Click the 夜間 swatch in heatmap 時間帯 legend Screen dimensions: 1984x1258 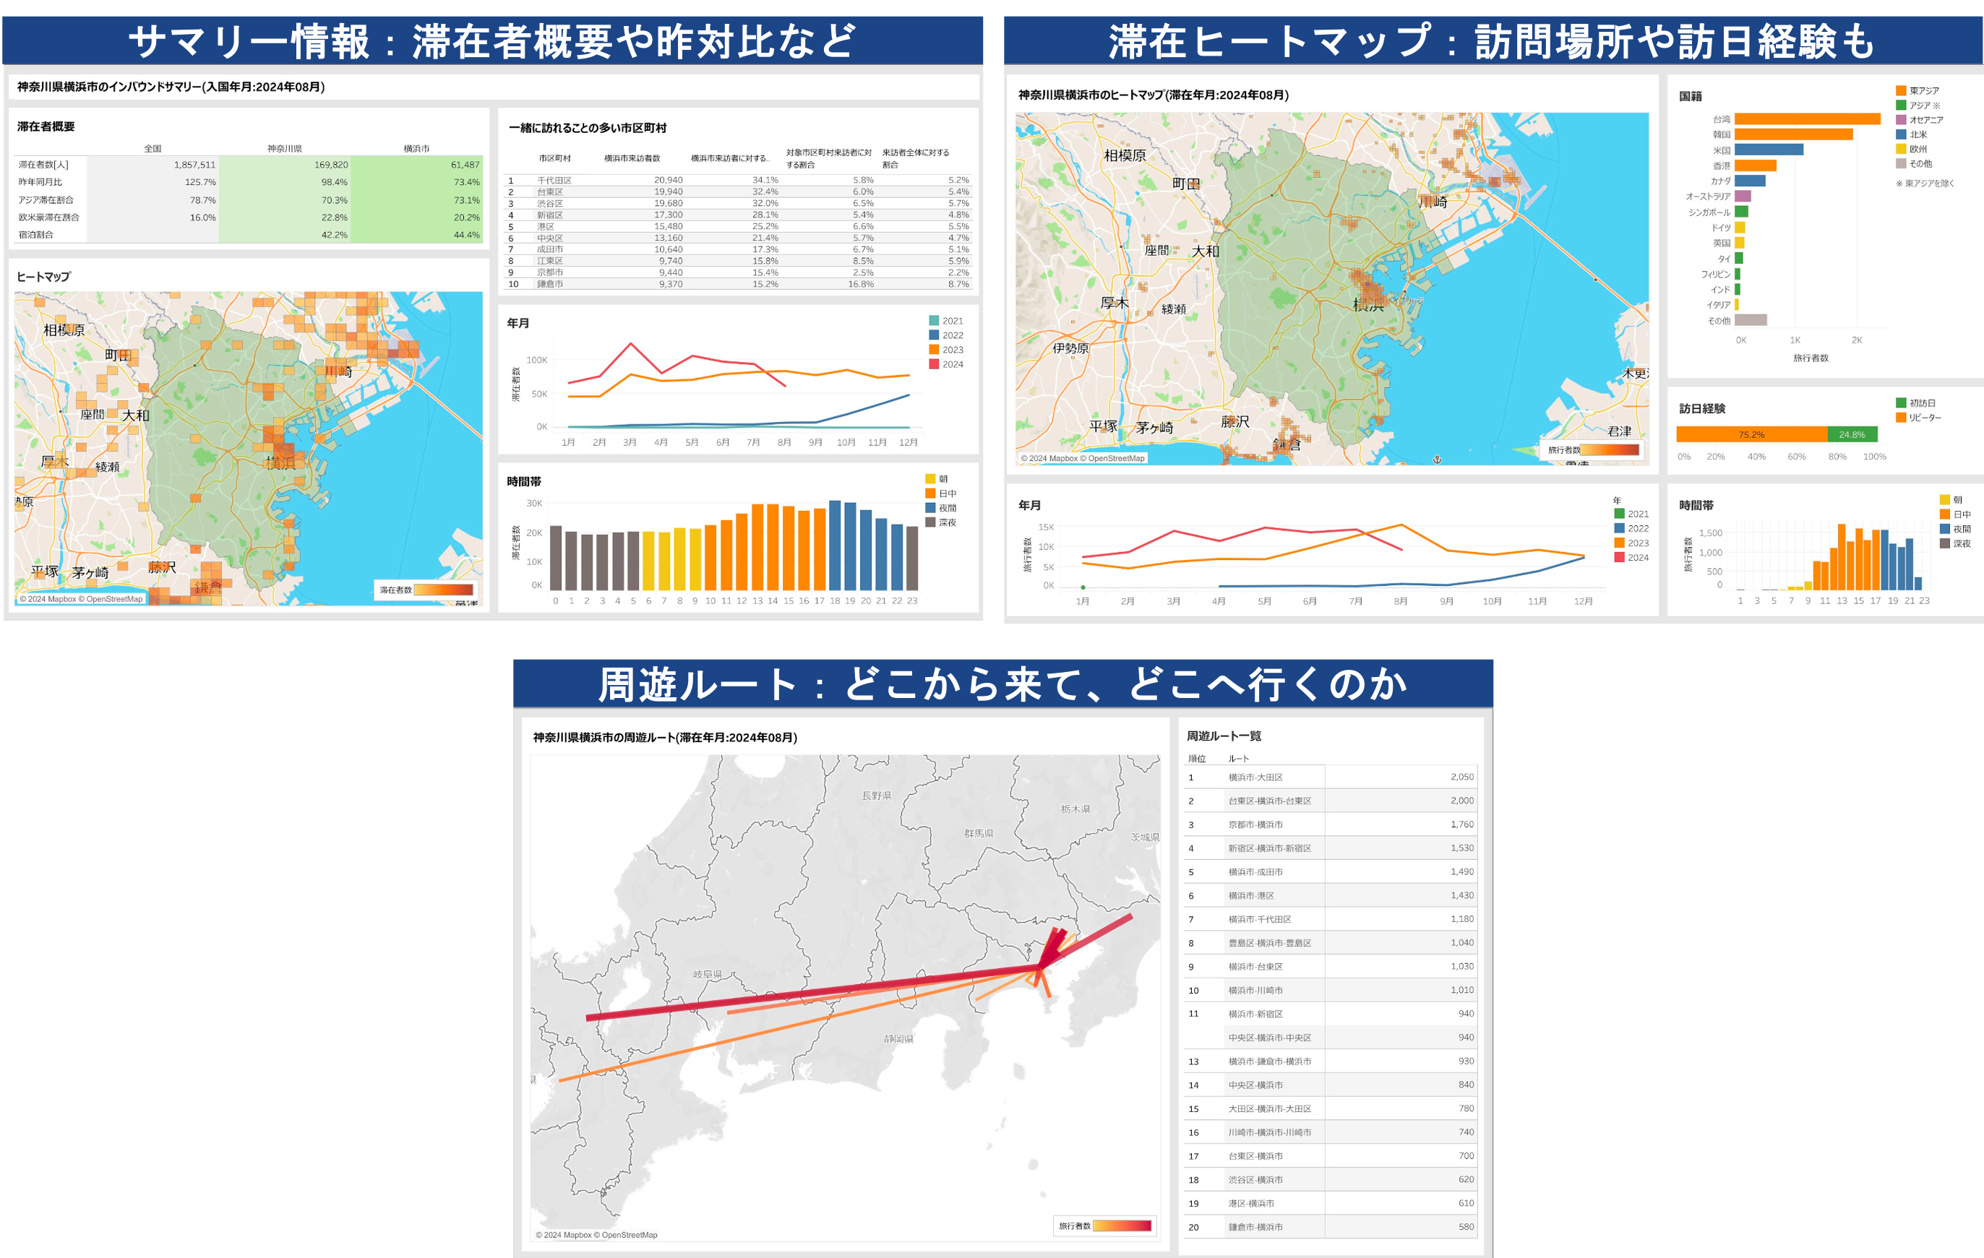click(x=1944, y=529)
